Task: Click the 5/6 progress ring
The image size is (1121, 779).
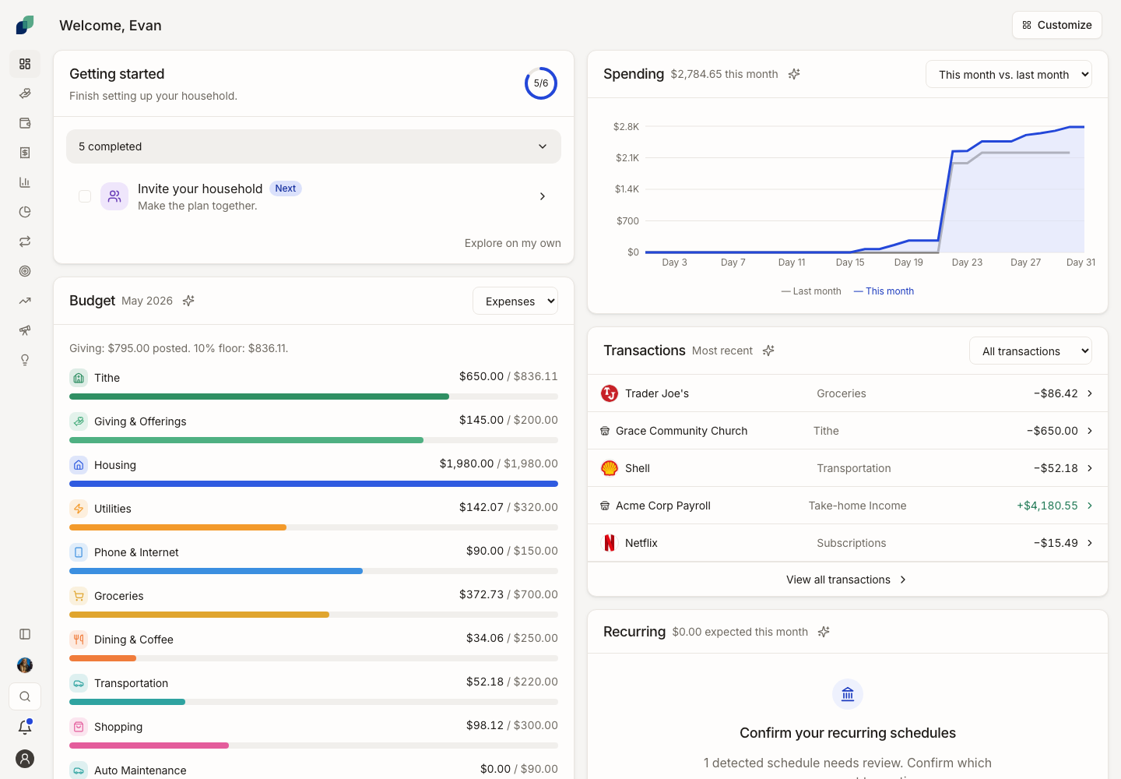Action: [x=541, y=83]
